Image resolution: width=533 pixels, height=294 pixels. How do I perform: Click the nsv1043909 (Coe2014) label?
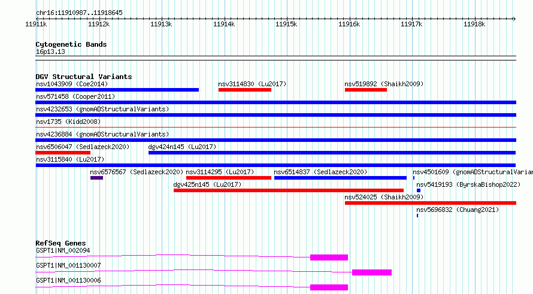[72, 84]
